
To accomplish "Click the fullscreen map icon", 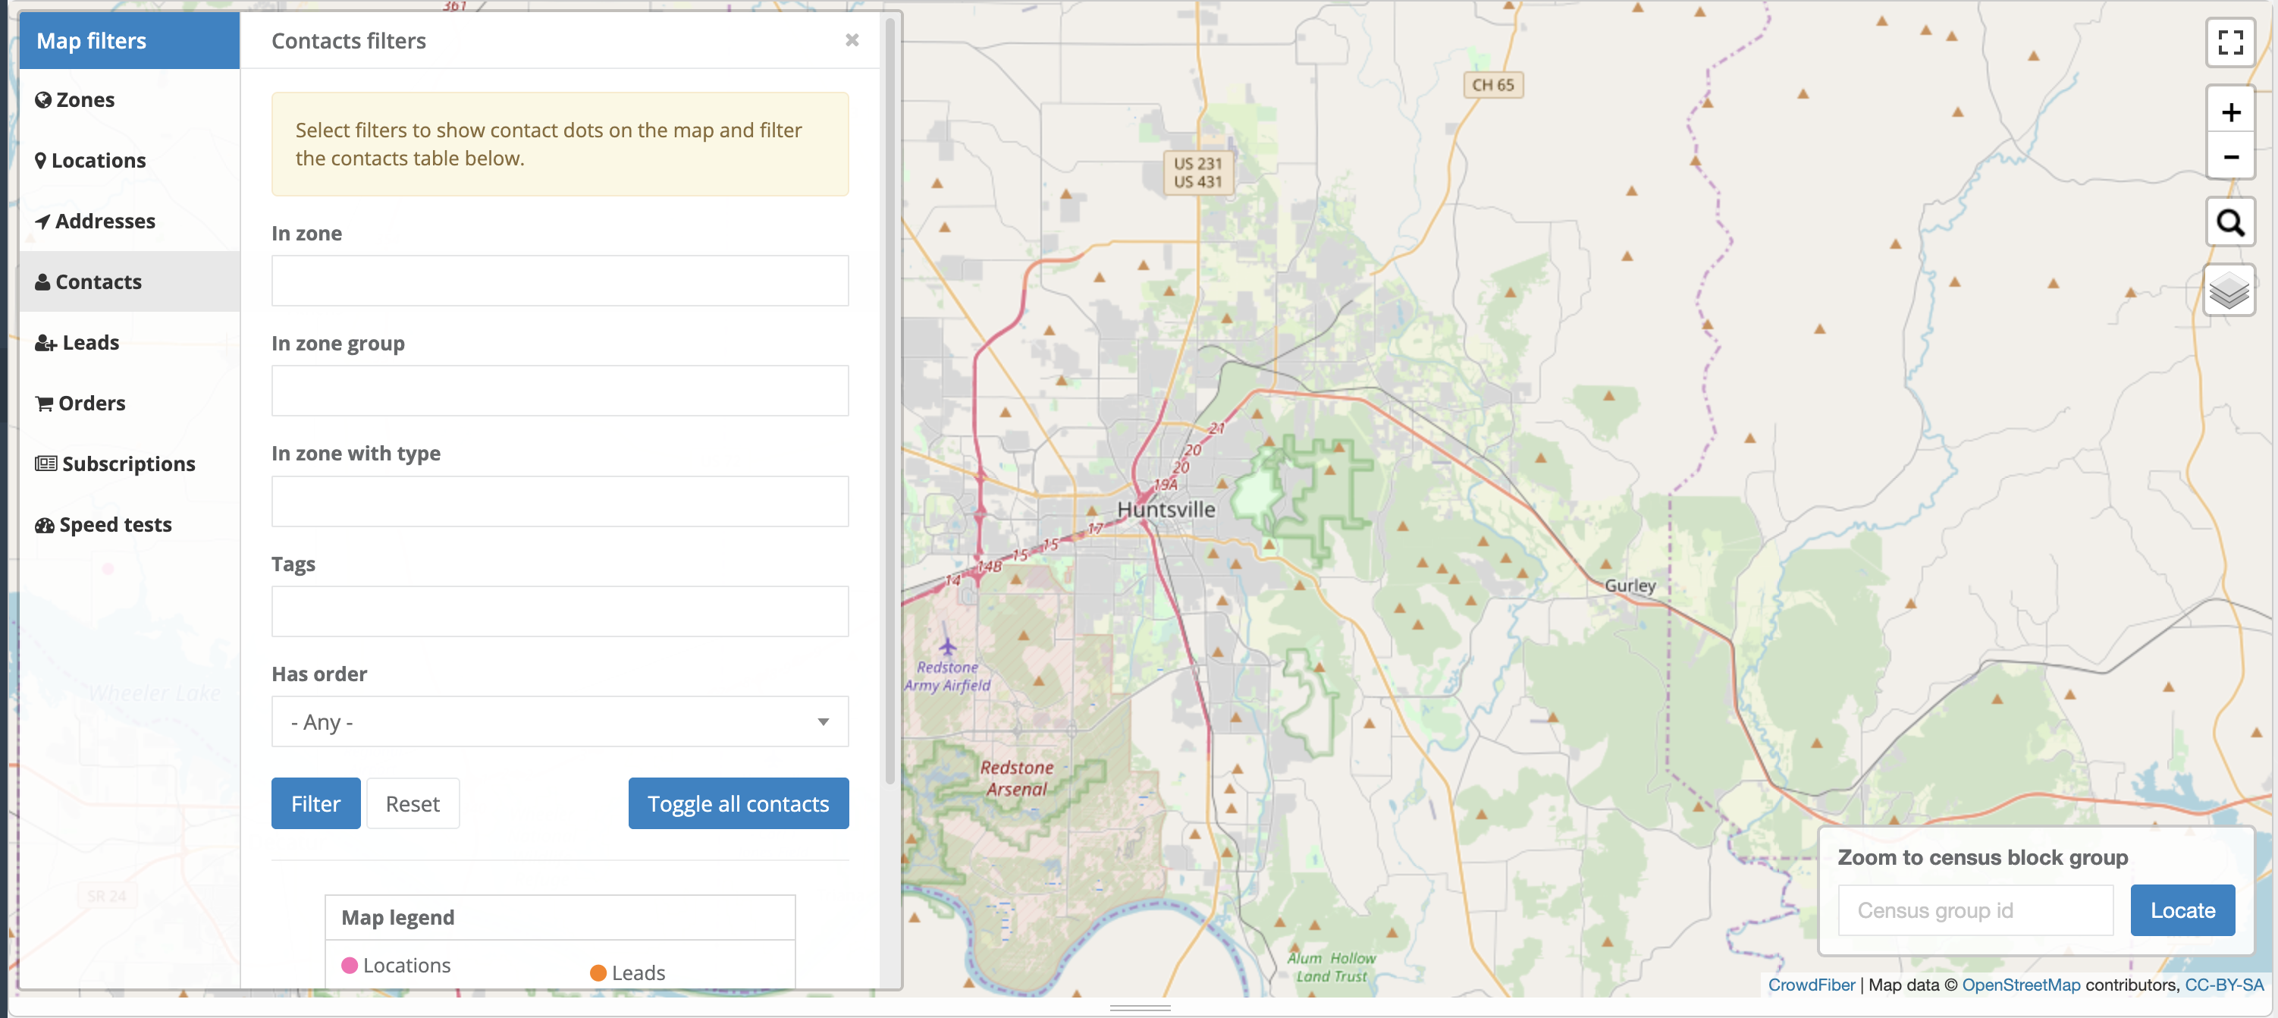I will [x=2229, y=42].
